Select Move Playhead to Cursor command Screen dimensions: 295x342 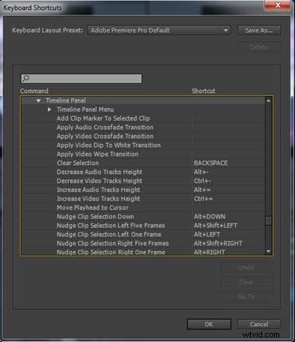click(x=93, y=208)
